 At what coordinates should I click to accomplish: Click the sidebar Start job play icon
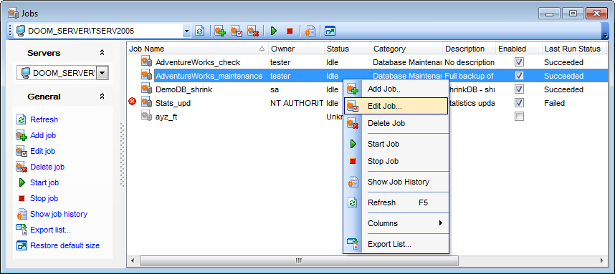pyautogui.click(x=22, y=182)
